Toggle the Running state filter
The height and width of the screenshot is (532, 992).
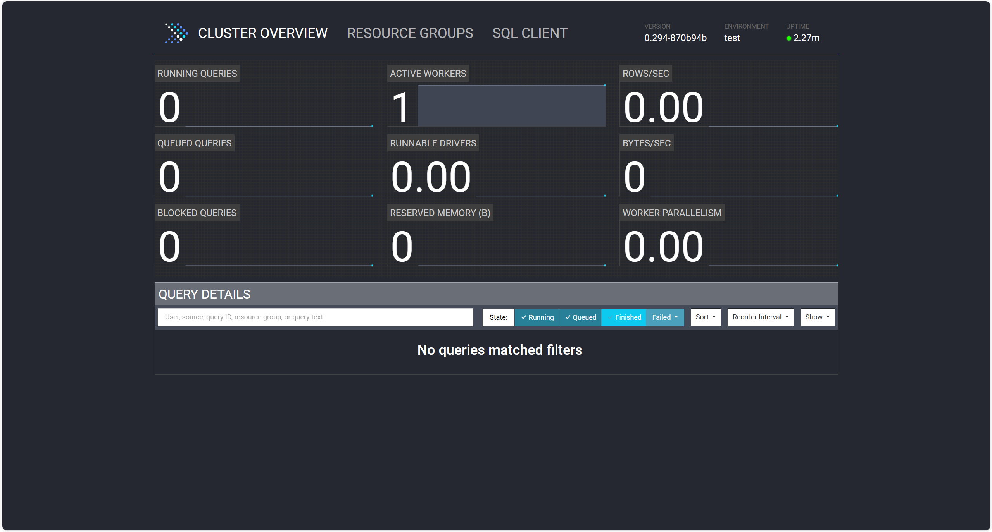coord(537,317)
